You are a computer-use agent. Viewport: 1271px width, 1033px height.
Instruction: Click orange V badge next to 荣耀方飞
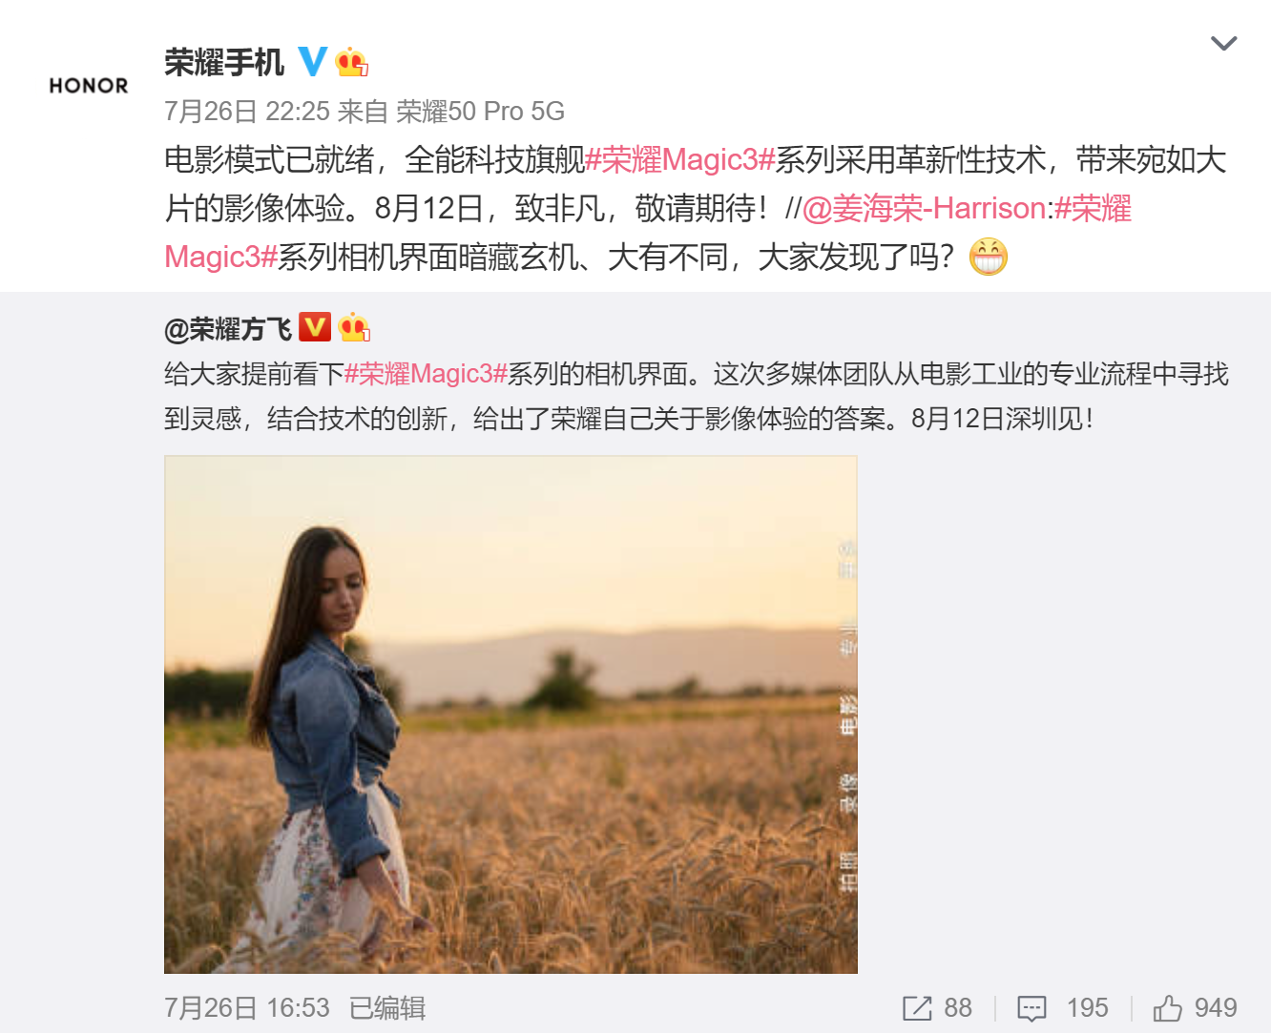315,327
